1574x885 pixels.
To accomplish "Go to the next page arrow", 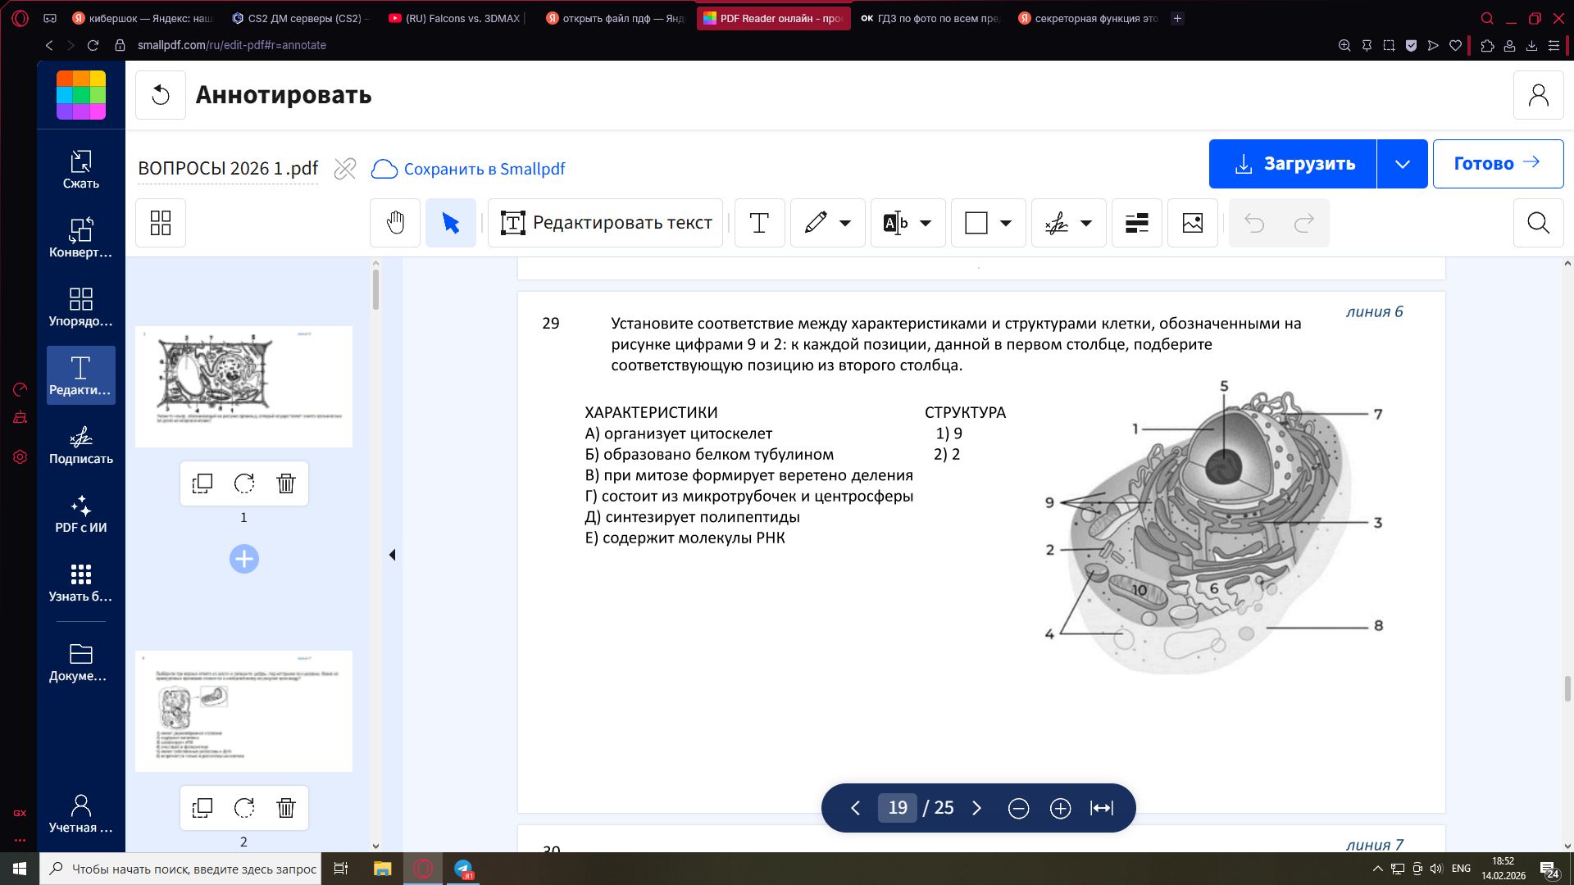I will 976,809.
